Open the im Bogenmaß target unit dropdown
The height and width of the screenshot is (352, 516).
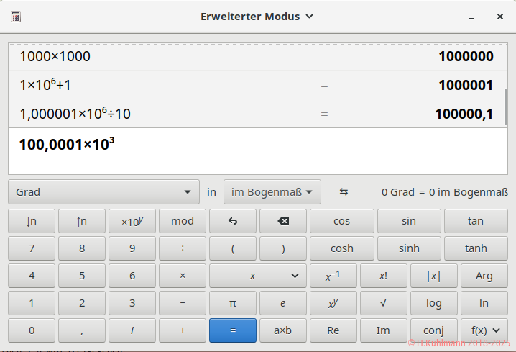pos(272,191)
